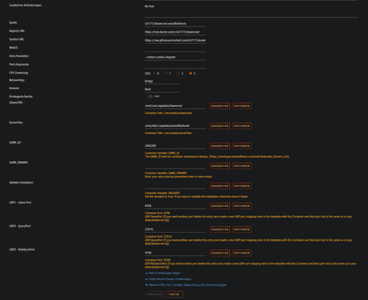Click the Fertig button
368x300 pixels.
(174, 294)
